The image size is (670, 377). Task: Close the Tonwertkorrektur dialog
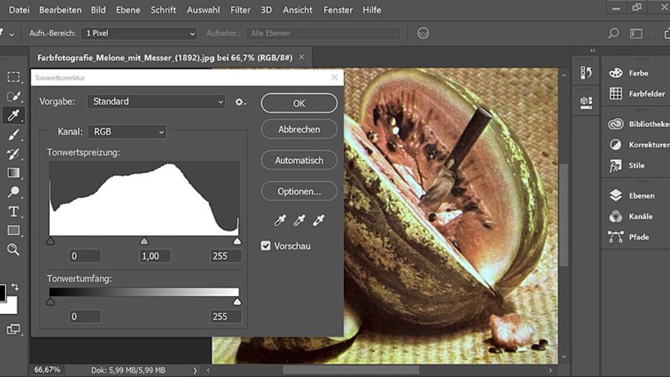point(334,78)
